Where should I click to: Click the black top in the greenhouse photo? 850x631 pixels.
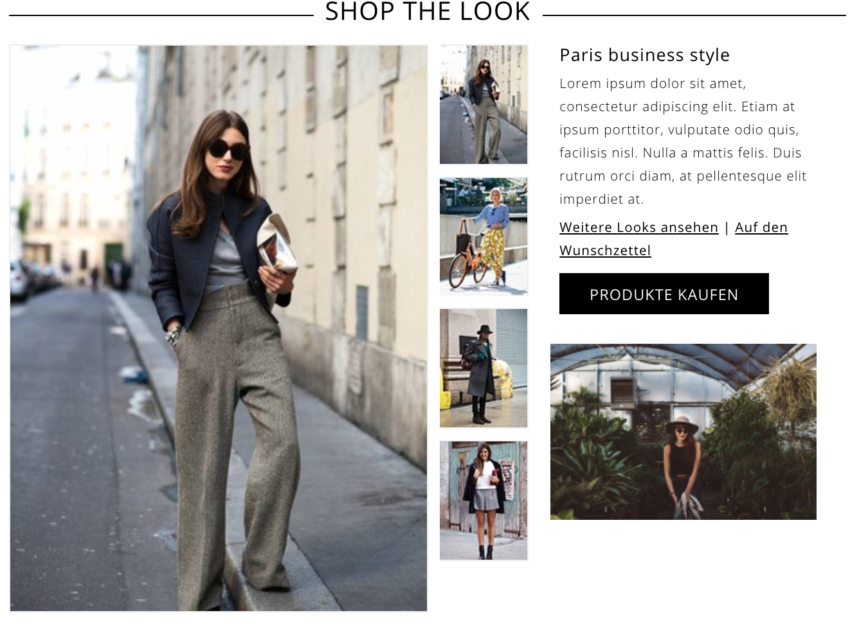pyautogui.click(x=682, y=458)
